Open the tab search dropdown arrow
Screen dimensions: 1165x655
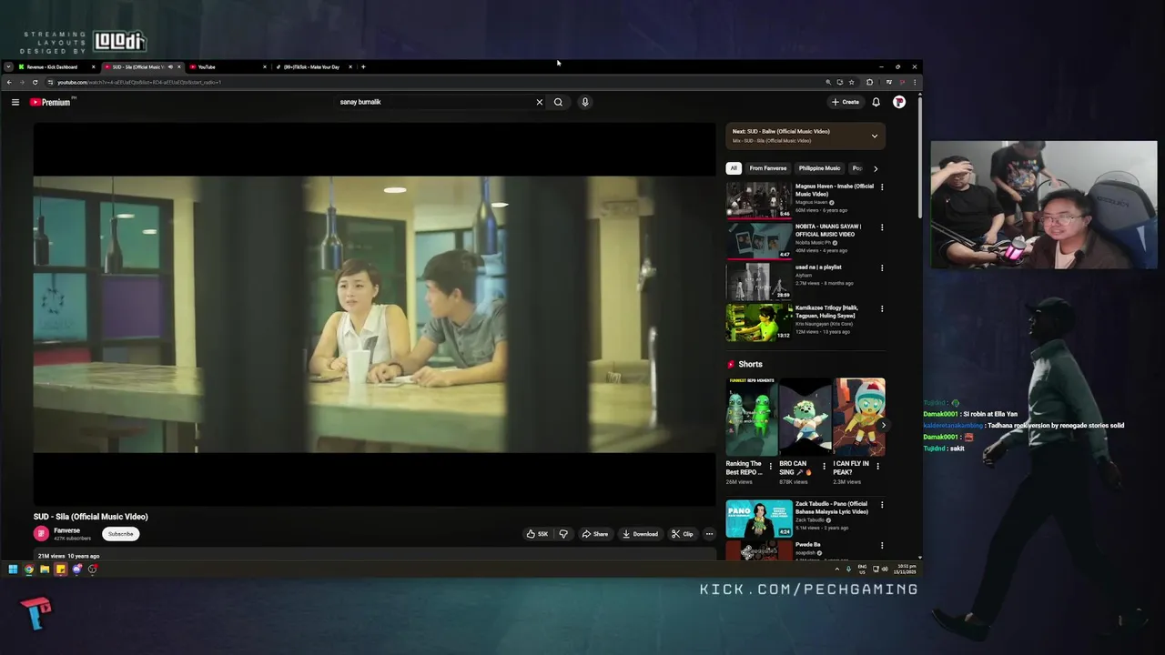coord(8,66)
